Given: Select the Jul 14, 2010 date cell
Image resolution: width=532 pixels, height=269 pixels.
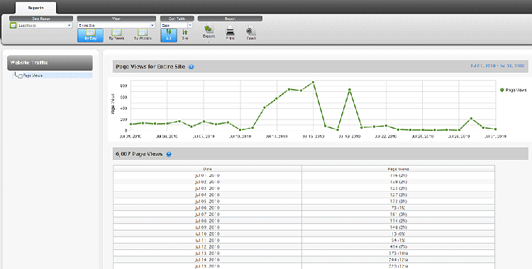Looking at the screenshot, I should [207, 260].
